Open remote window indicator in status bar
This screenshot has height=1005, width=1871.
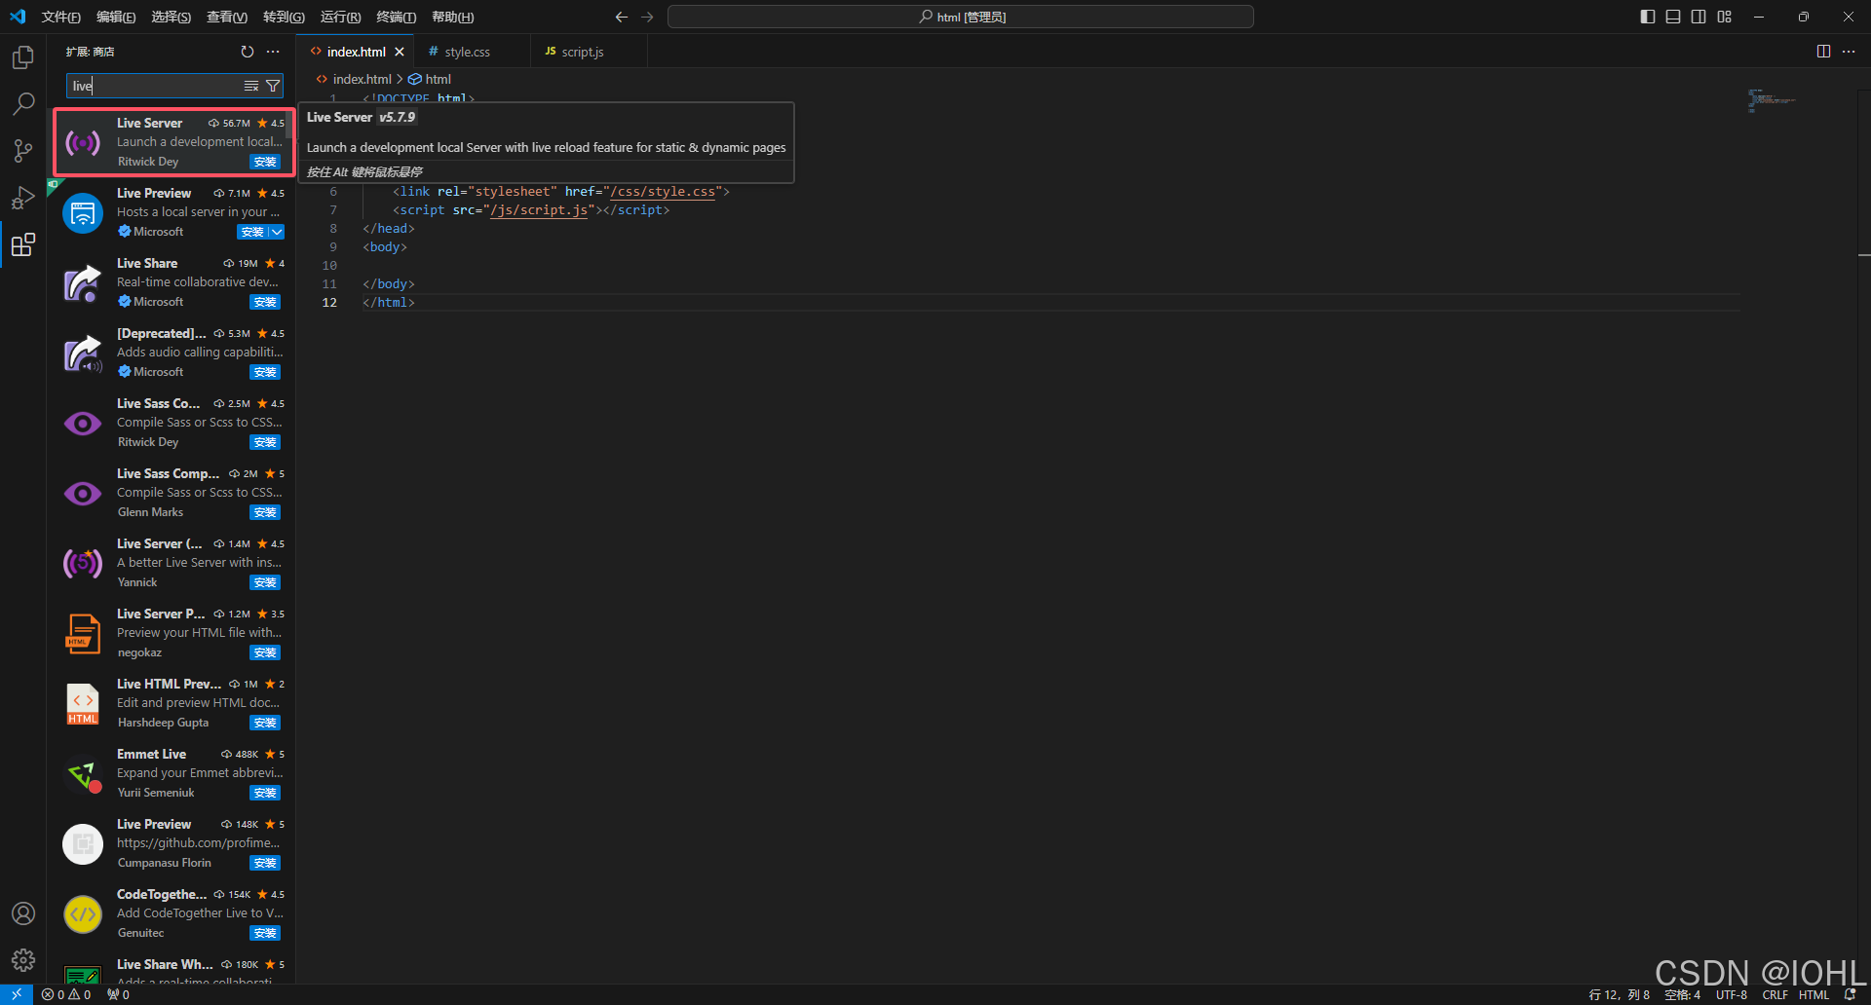tap(17, 994)
